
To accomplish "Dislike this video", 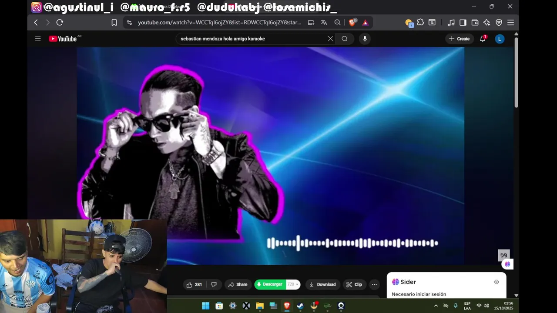I will [x=214, y=285].
